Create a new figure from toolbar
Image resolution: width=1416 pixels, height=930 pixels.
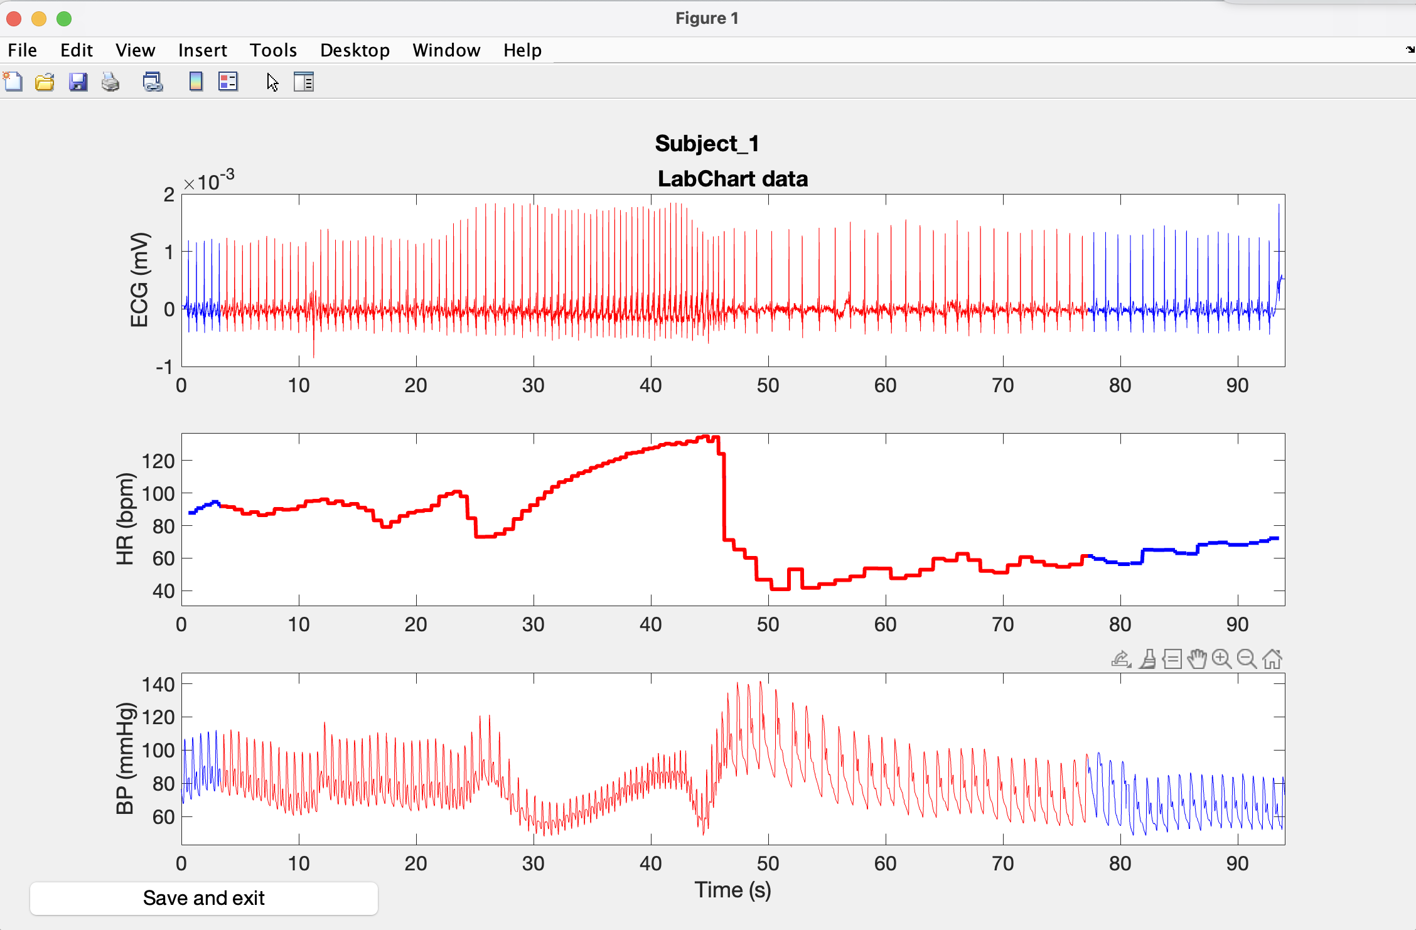pyautogui.click(x=13, y=82)
